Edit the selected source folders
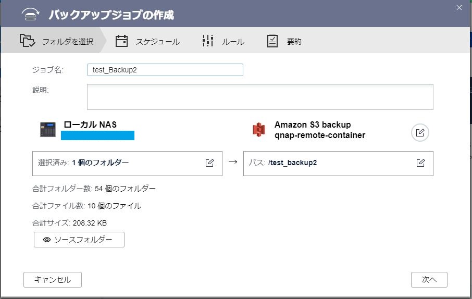Screen dimensions: 472x299 pyautogui.click(x=209, y=163)
